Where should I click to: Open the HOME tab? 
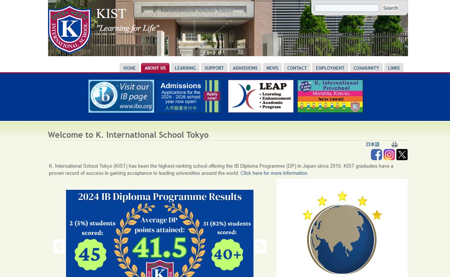130,68
